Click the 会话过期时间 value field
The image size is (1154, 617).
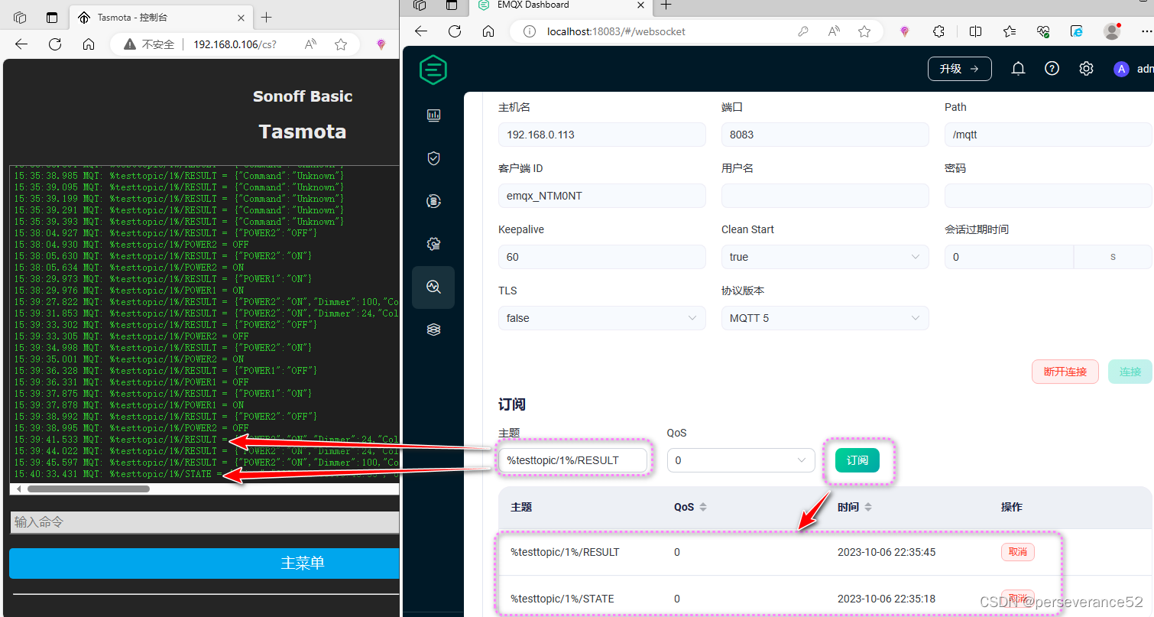point(1009,257)
